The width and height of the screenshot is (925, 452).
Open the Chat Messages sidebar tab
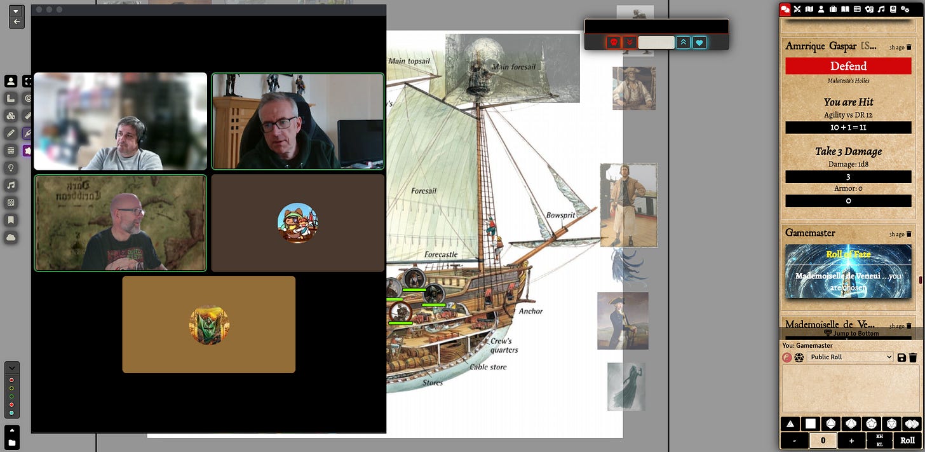[x=785, y=10]
